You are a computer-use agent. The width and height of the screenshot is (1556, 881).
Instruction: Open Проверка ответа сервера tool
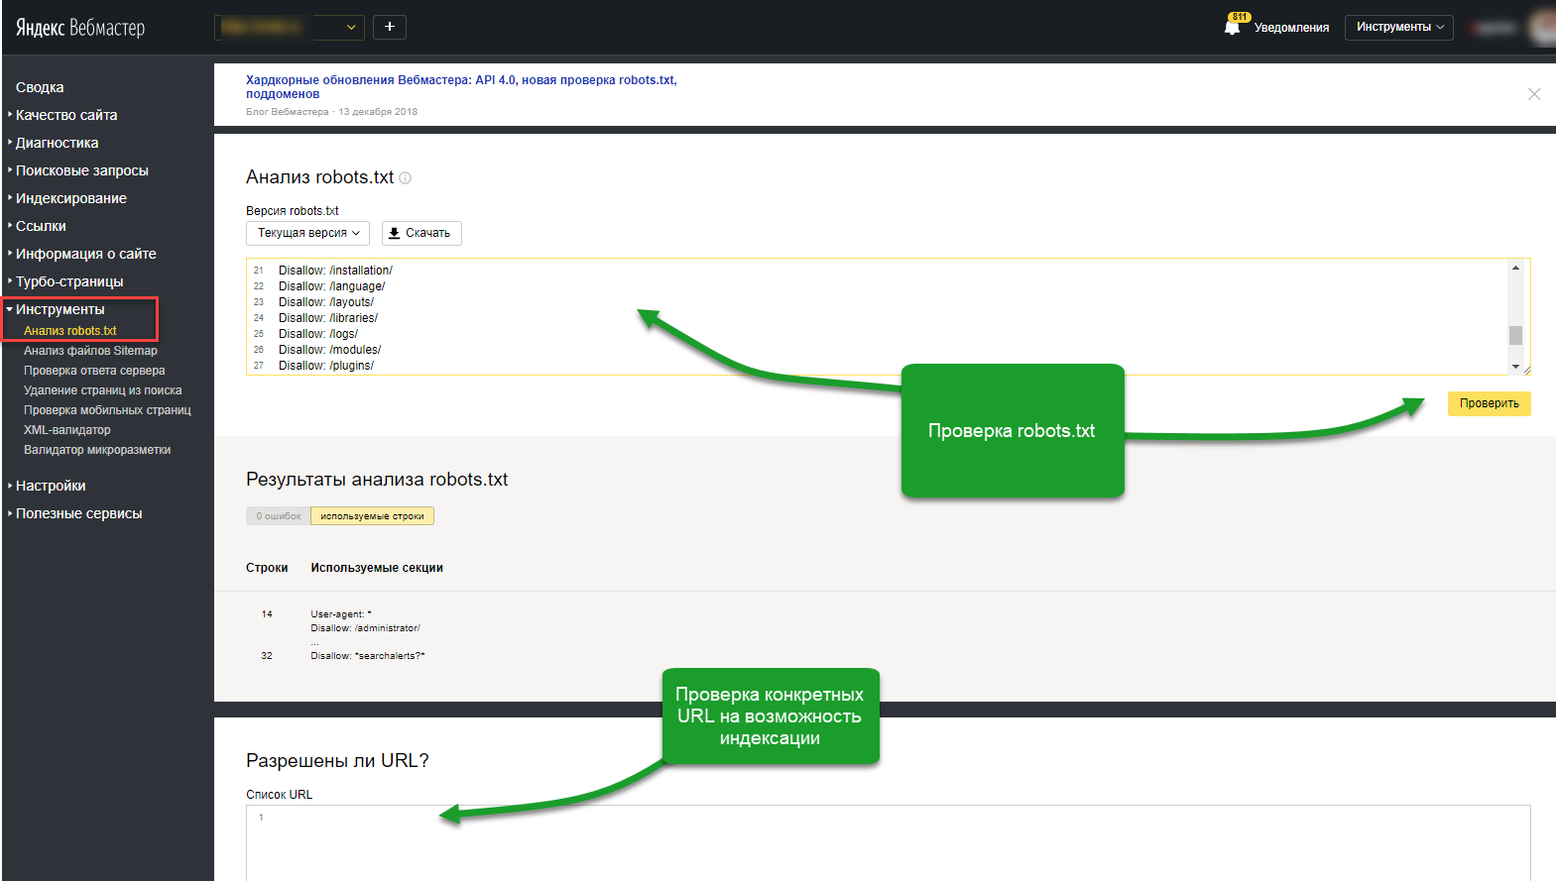[x=94, y=371]
